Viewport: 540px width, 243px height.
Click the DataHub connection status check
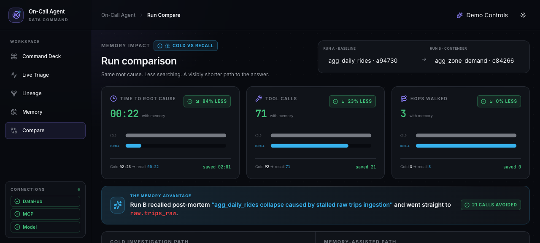pyautogui.click(x=17, y=201)
